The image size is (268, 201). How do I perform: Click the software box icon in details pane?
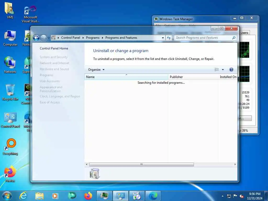point(94,174)
